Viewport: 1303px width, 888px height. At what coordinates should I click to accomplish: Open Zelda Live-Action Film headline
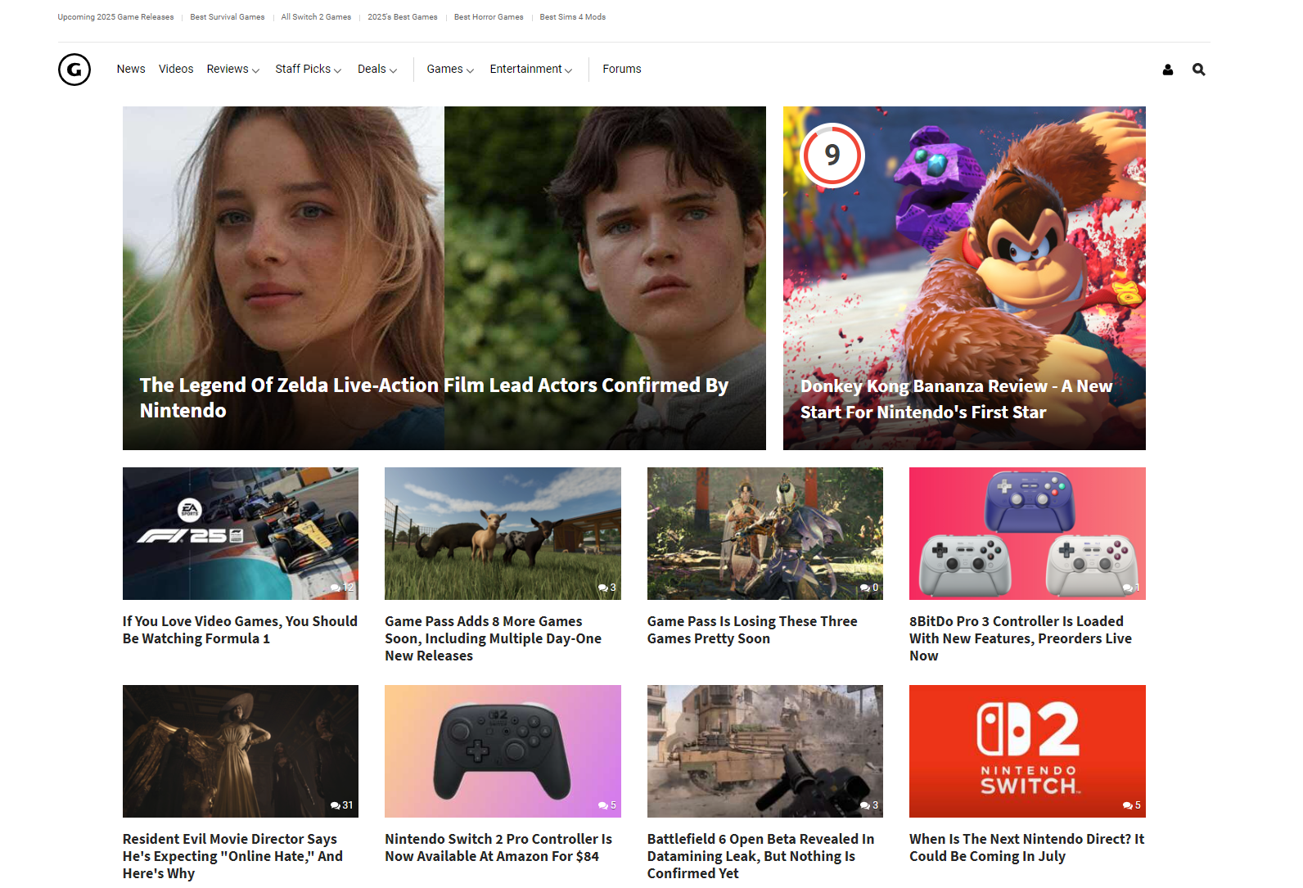click(x=434, y=398)
